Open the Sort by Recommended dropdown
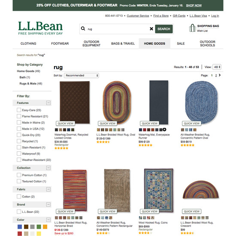The image size is (236, 236). pos(82,76)
